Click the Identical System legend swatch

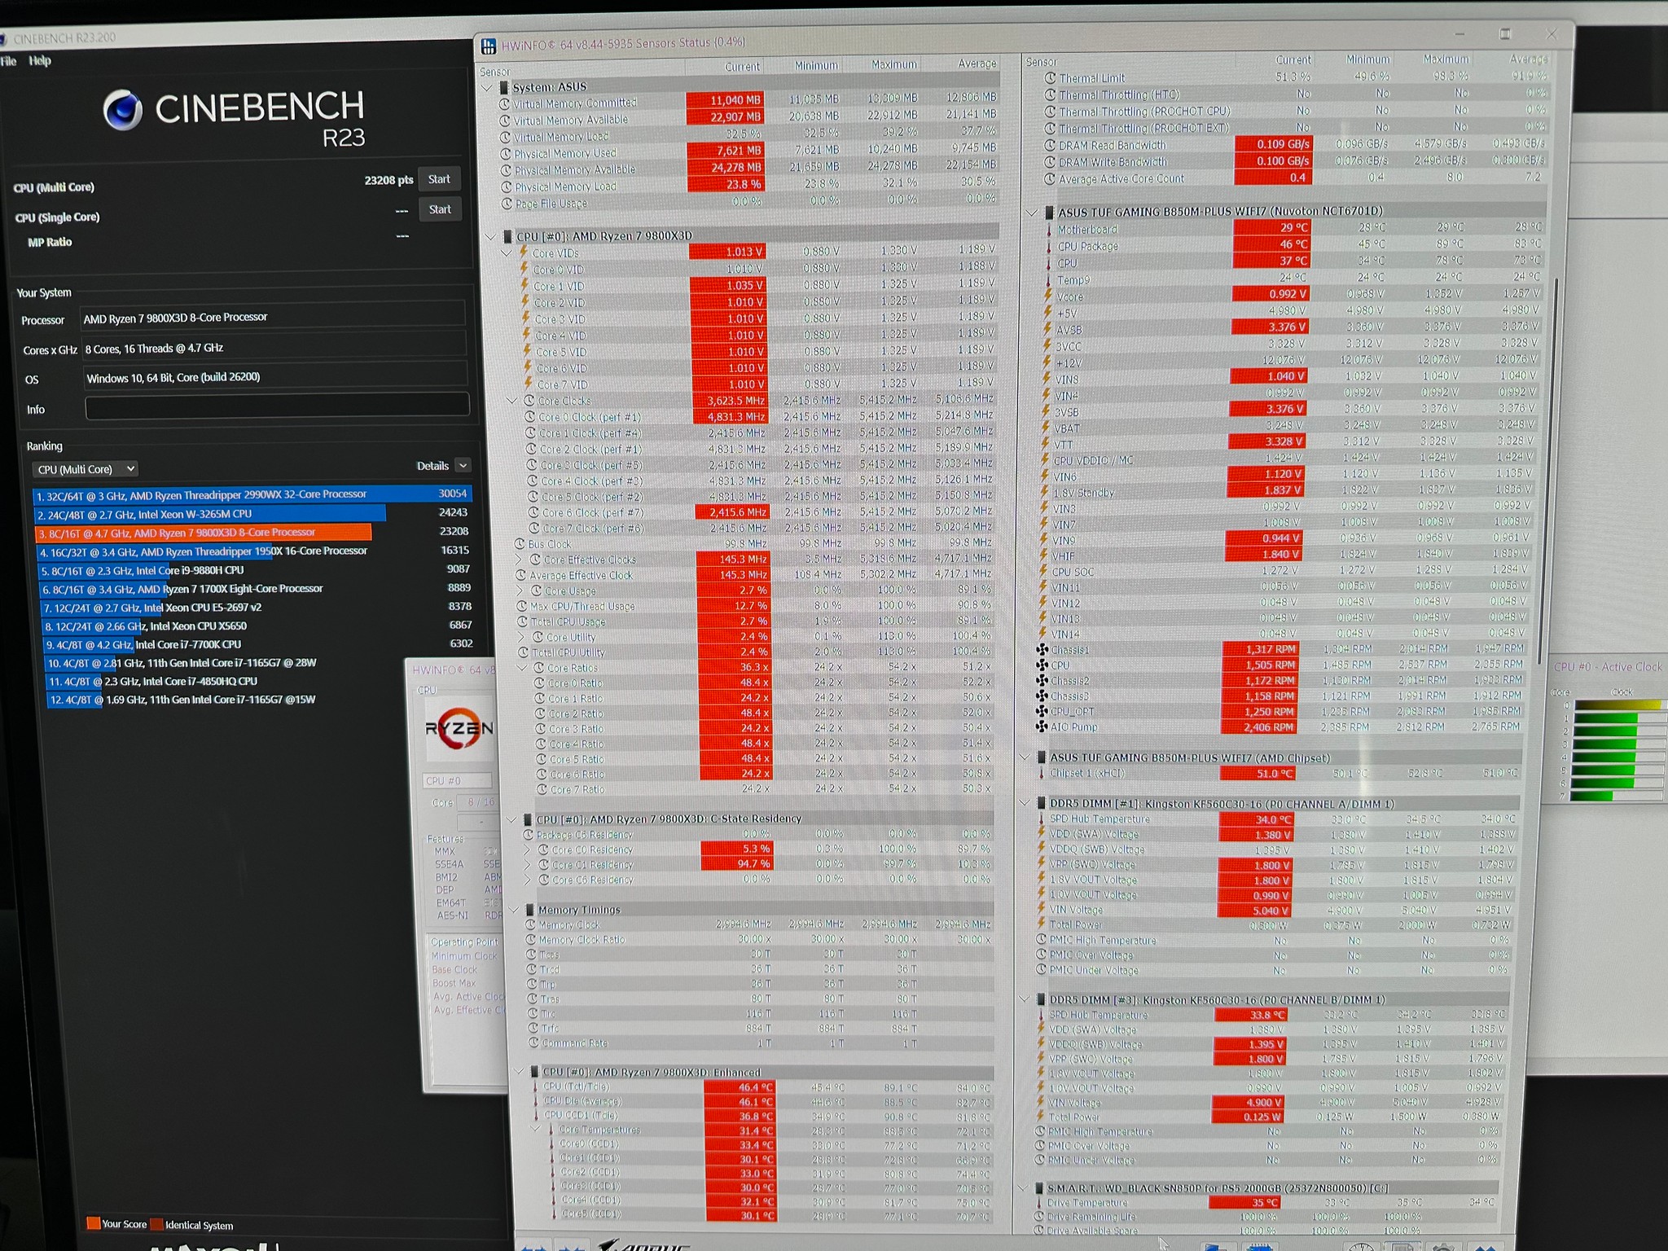click(x=157, y=1224)
